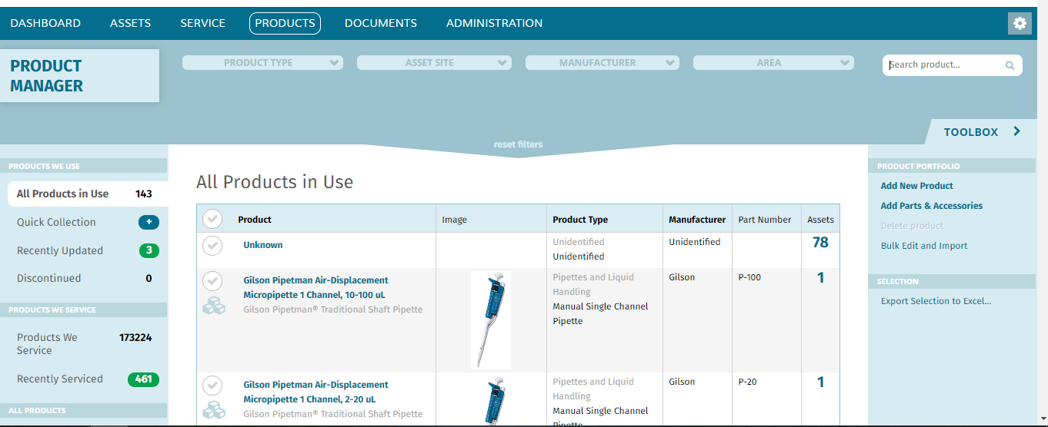Select Quick Collection in the sidebar
The width and height of the screenshot is (1048, 427).
pyautogui.click(x=56, y=222)
